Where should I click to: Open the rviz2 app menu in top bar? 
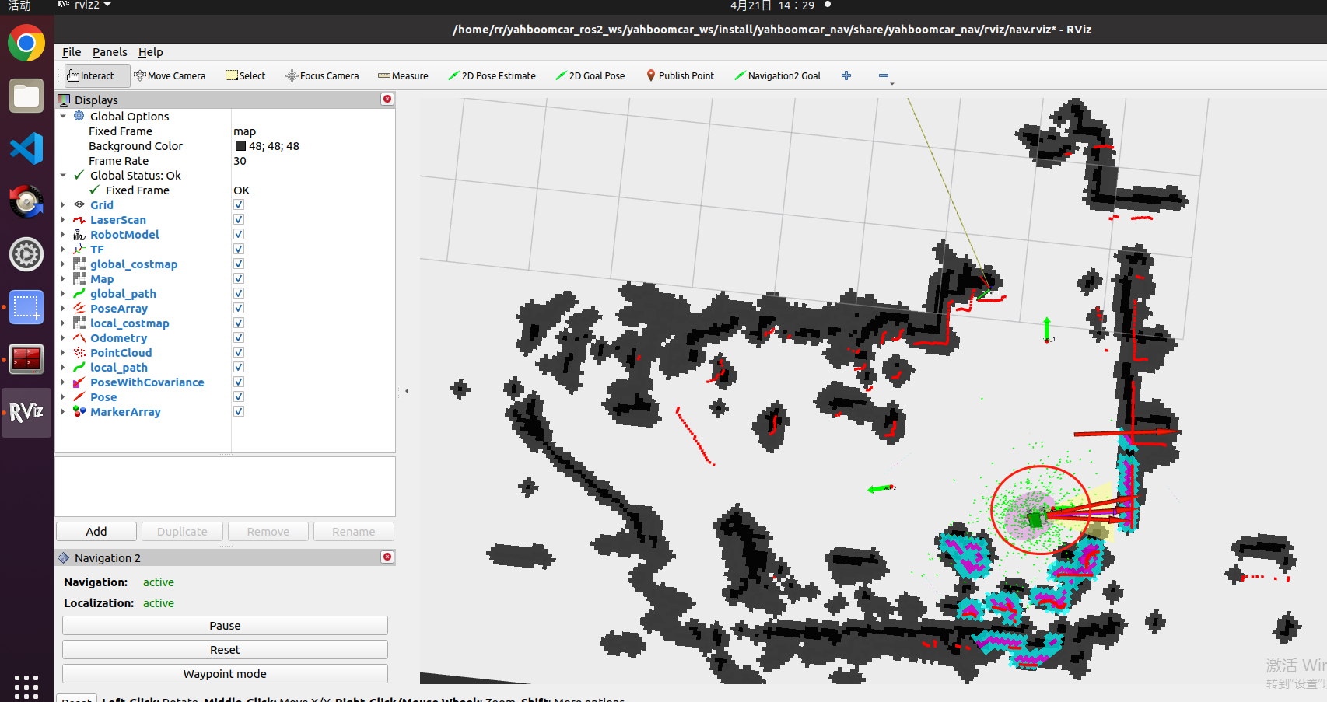[86, 5]
